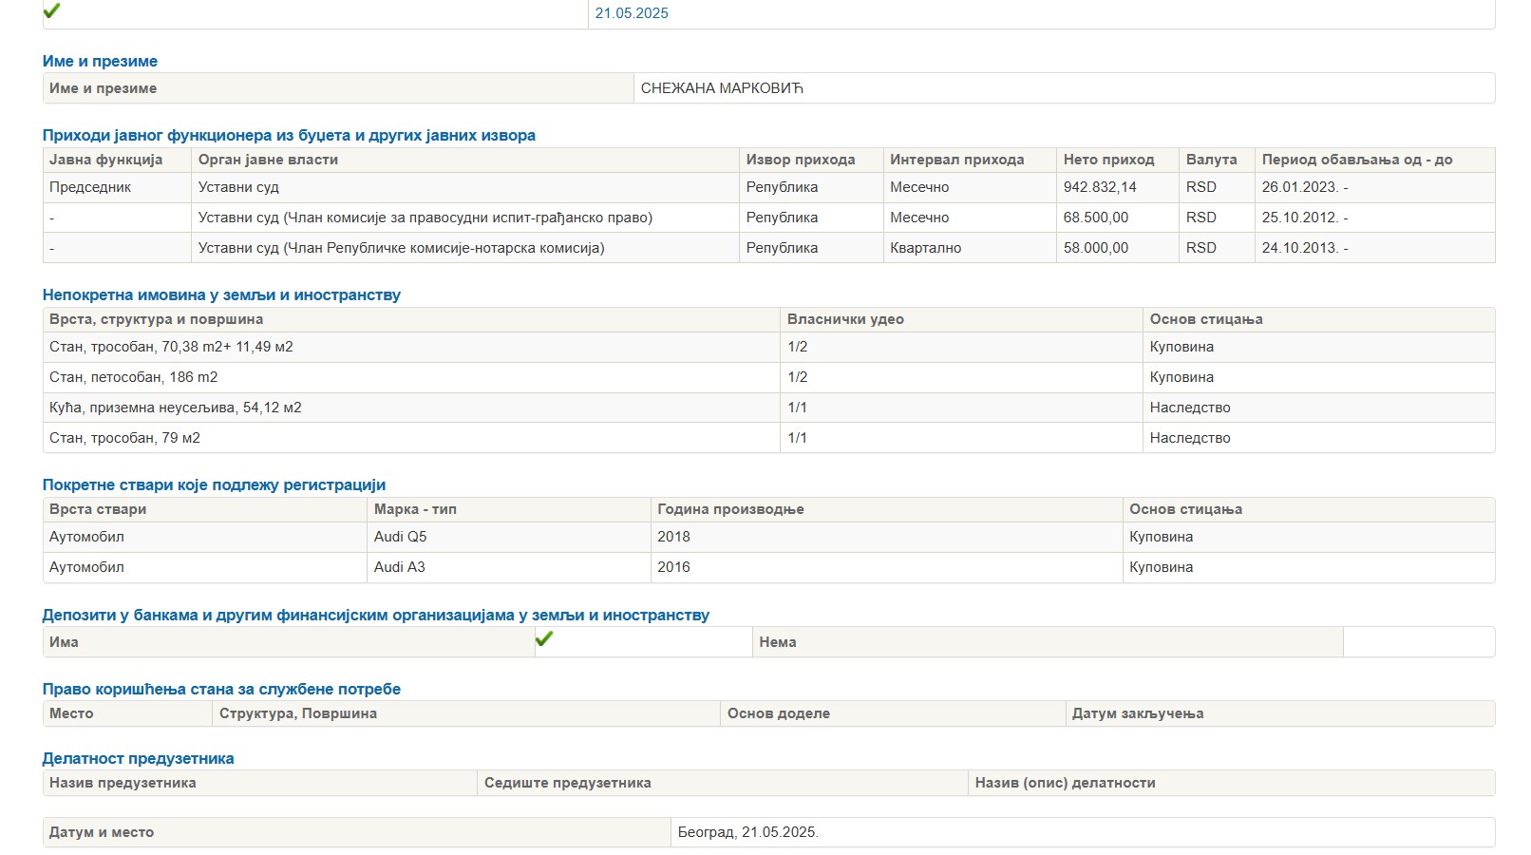Click the green checkmark in the Има row
This screenshot has width=1531, height=855.
[544, 639]
